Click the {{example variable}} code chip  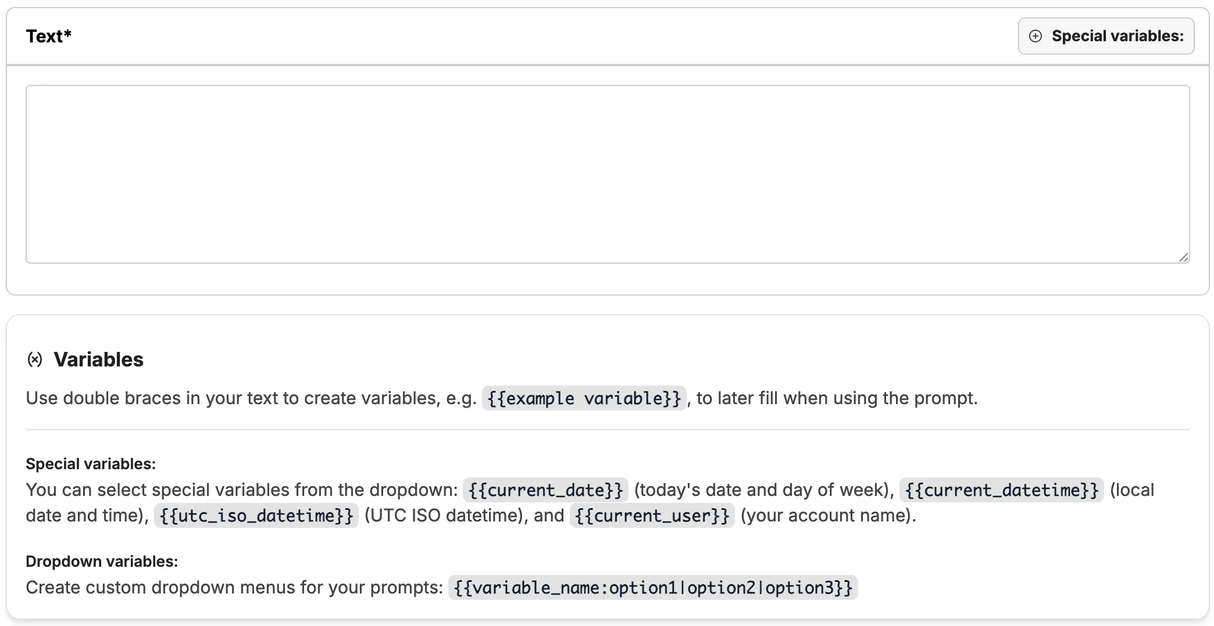tap(584, 398)
